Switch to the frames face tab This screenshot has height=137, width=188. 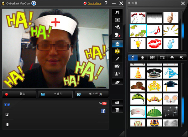coord(152,58)
